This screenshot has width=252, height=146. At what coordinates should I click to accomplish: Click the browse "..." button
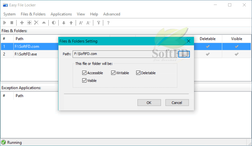[x=184, y=54]
